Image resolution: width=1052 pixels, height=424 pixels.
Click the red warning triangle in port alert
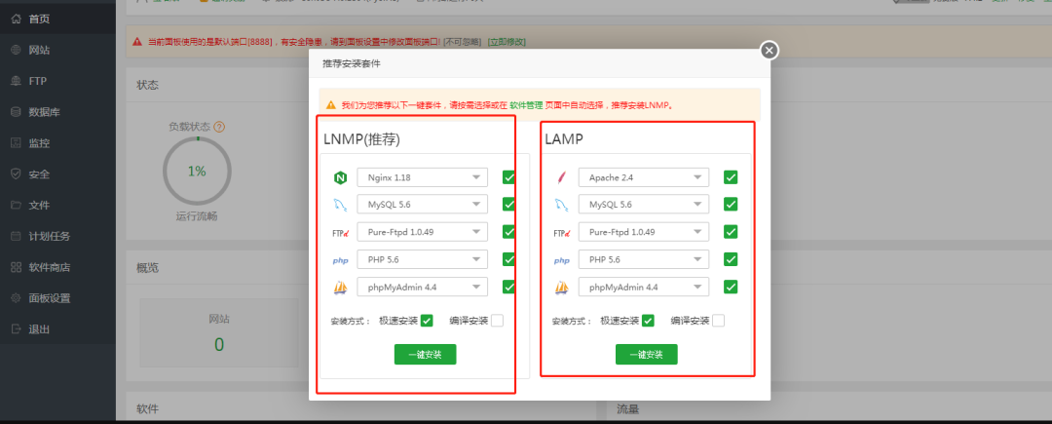point(137,42)
